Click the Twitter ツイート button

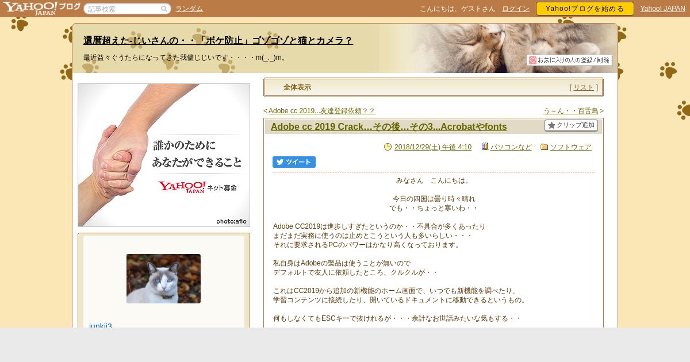tap(294, 162)
